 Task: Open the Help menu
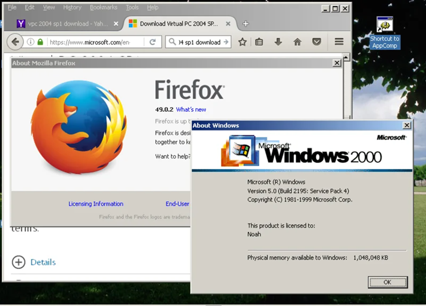(153, 7)
